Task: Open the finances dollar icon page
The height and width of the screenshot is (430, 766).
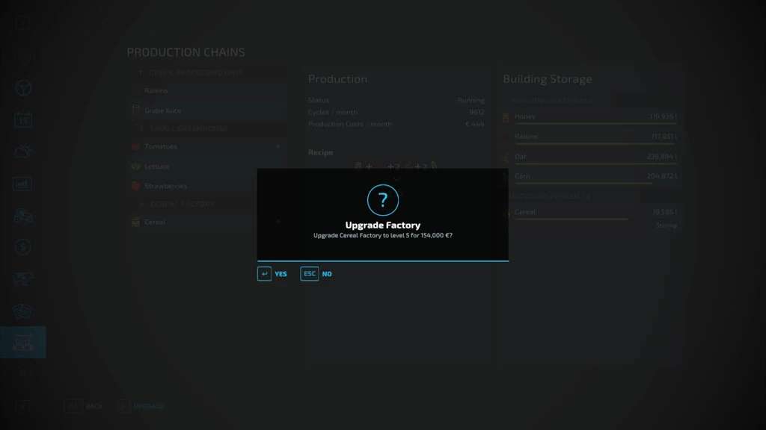Action: pyautogui.click(x=23, y=246)
